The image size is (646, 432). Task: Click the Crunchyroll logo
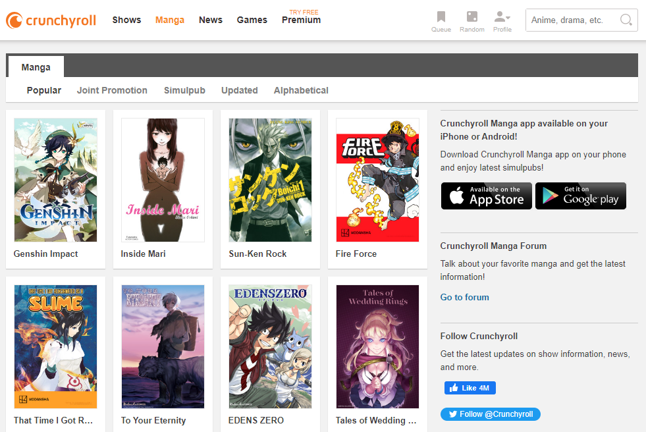(x=51, y=20)
